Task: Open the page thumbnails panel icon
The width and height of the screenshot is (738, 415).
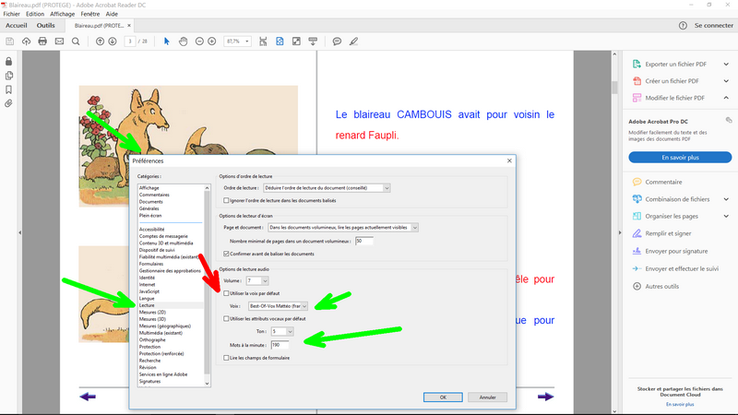Action: (x=9, y=76)
